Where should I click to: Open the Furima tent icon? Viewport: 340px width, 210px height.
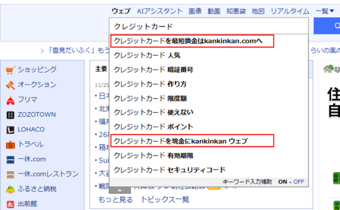click(x=10, y=100)
